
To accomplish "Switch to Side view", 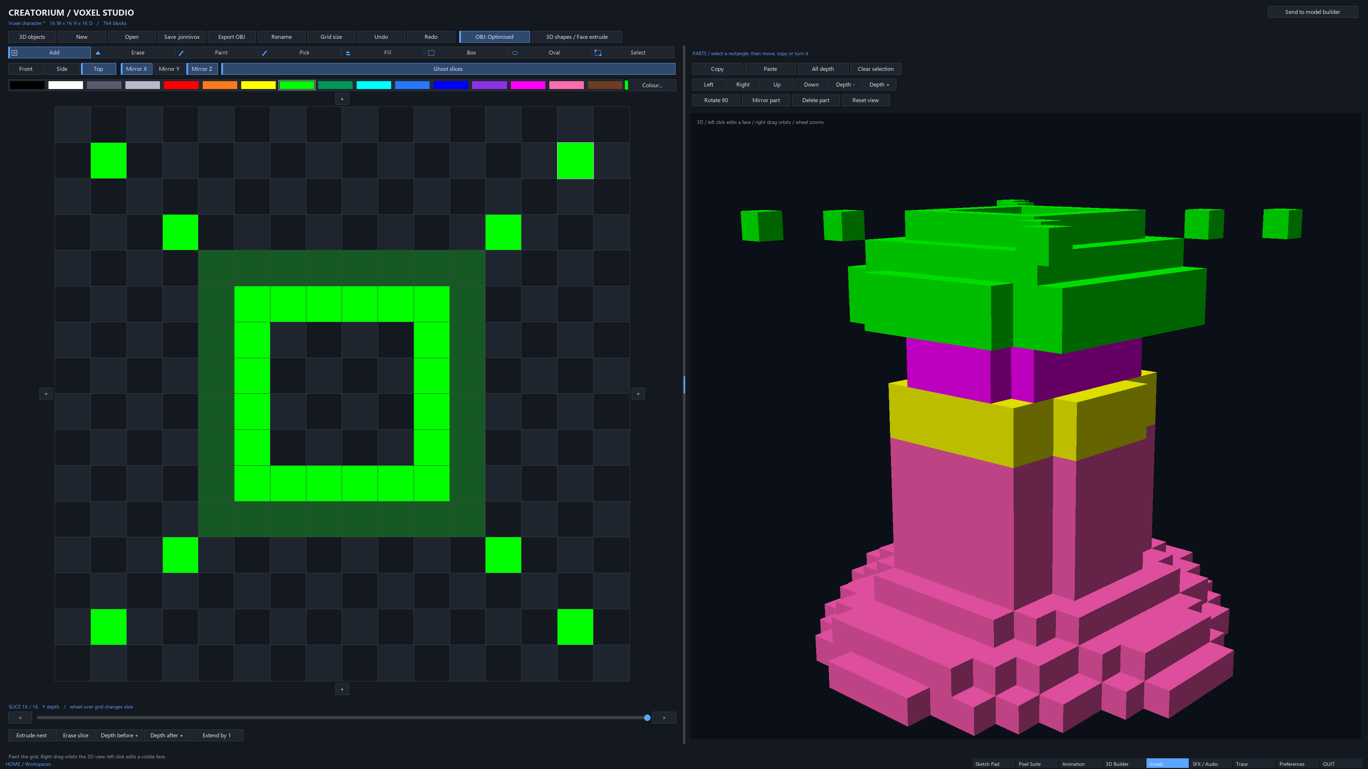I will tap(62, 69).
